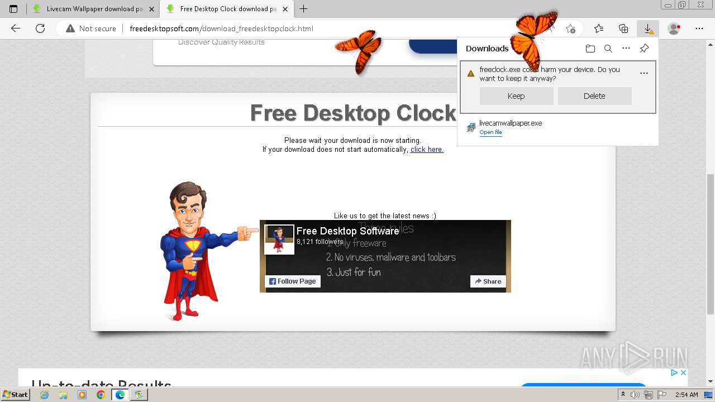Click the address bar URL
The height and width of the screenshot is (402, 715).
pos(221,28)
